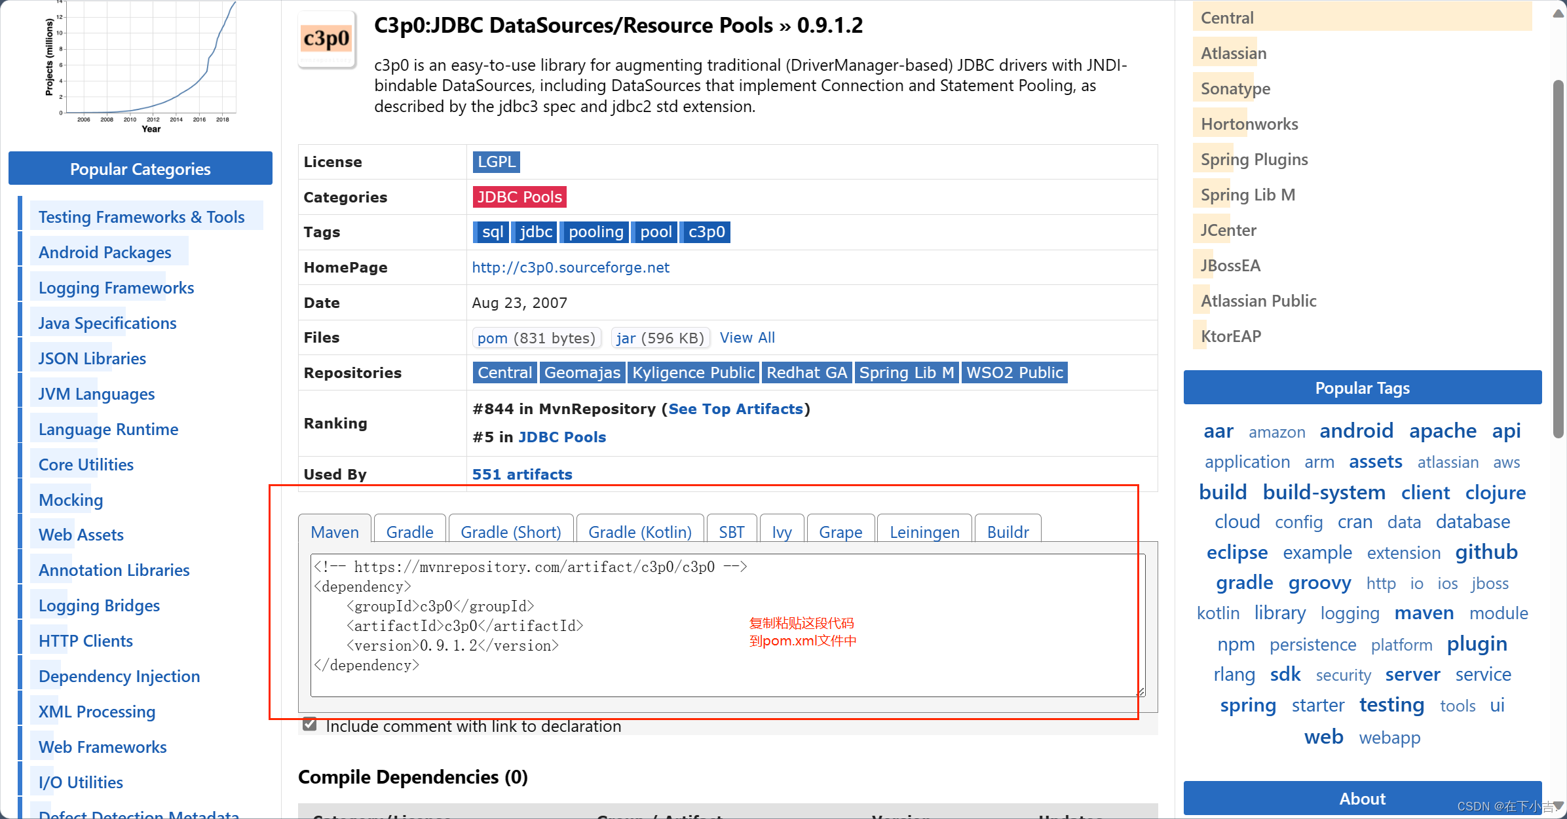
Task: Download the jar (596 KB) file
Action: 660,337
